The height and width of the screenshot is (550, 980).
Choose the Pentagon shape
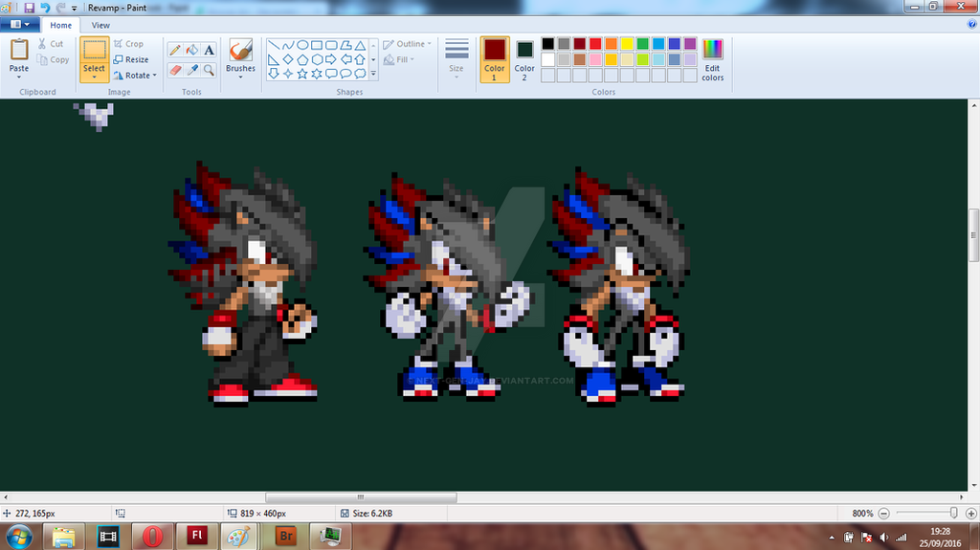click(x=301, y=59)
